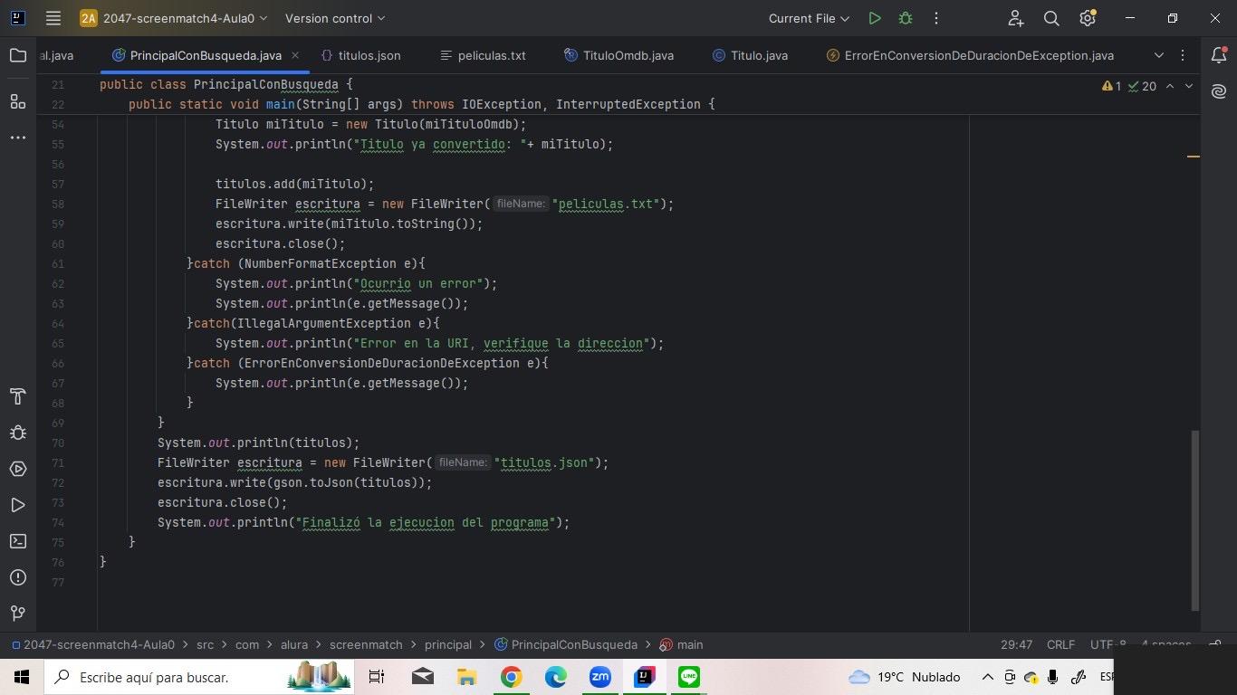1237x695 pixels.
Task: Click the "titulos.json" string on line 71
Action: pos(544,462)
